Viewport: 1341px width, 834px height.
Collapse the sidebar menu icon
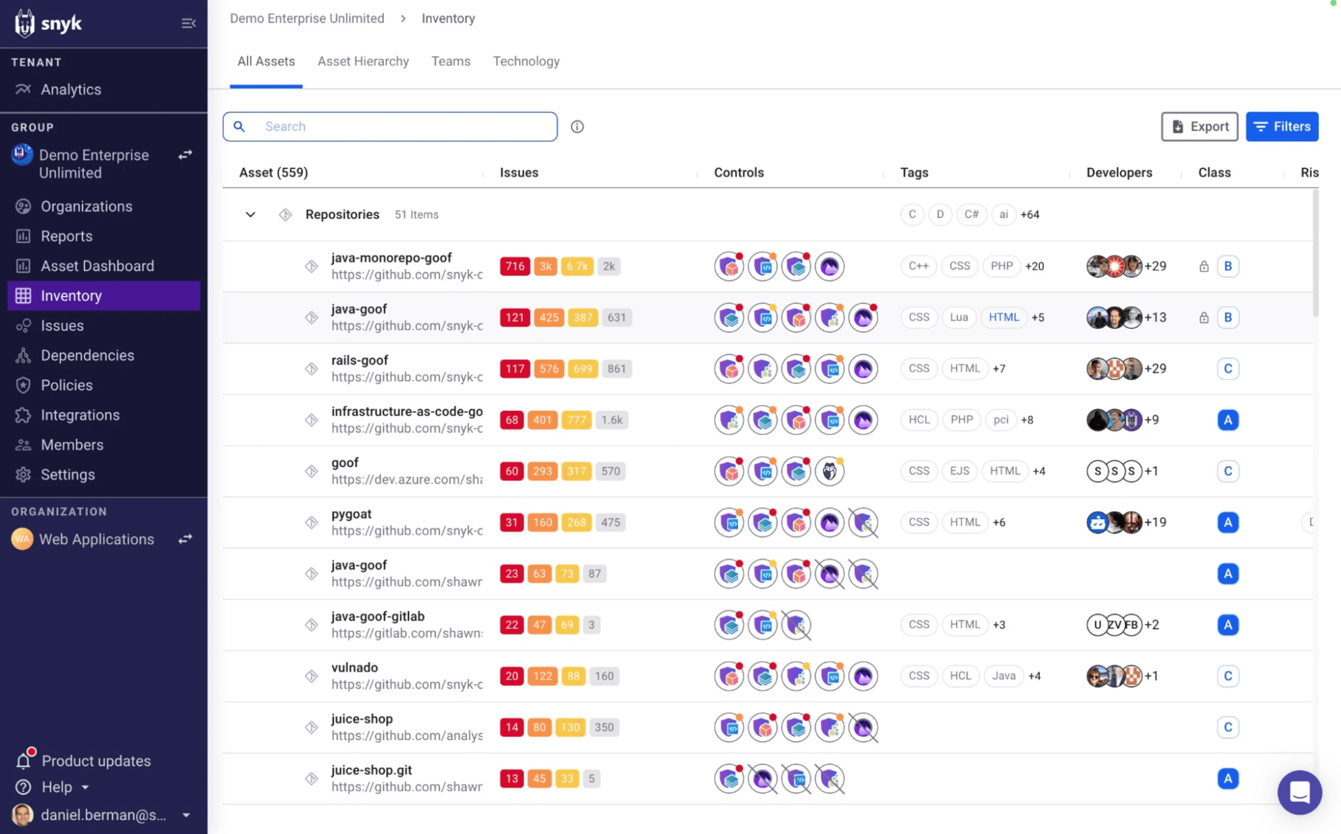[x=189, y=23]
